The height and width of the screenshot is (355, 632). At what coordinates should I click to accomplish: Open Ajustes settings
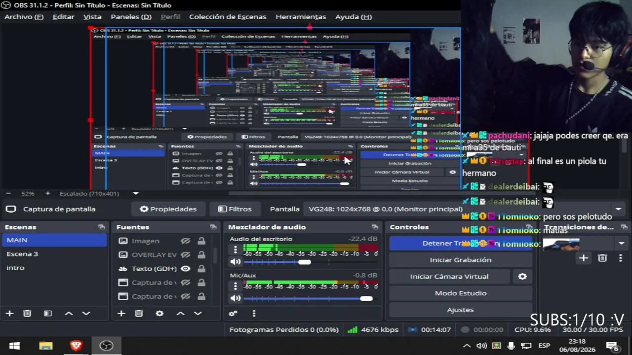[x=461, y=310]
